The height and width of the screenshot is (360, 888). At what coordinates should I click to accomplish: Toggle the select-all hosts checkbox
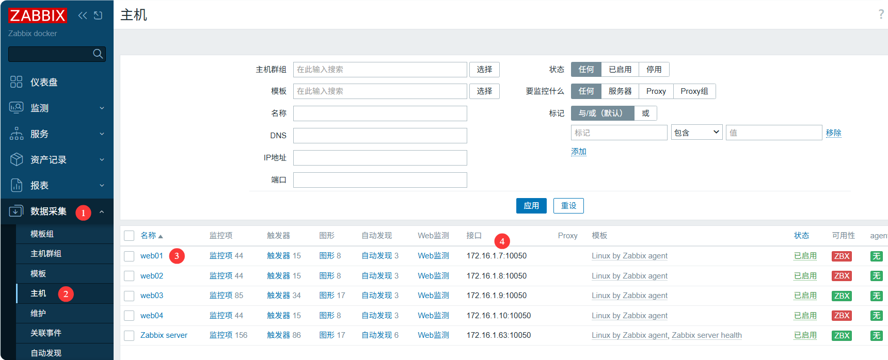(x=129, y=236)
